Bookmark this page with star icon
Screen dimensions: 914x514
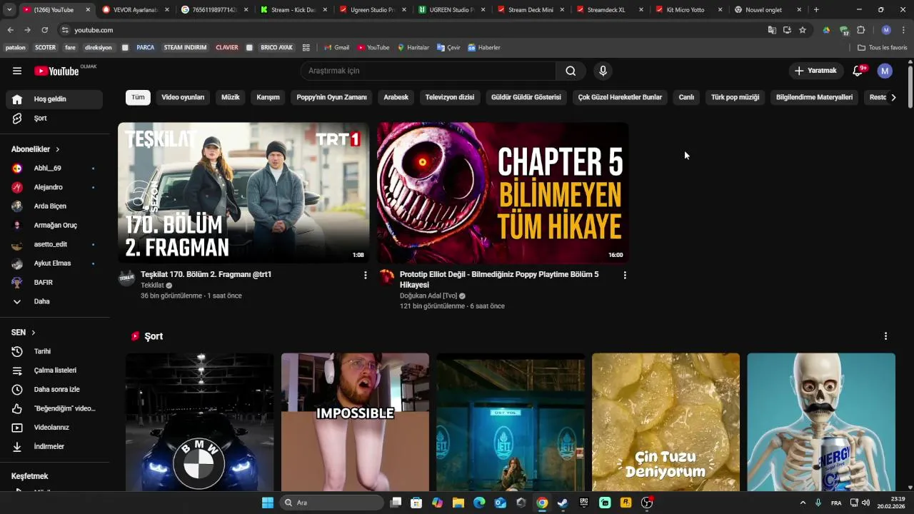(803, 30)
